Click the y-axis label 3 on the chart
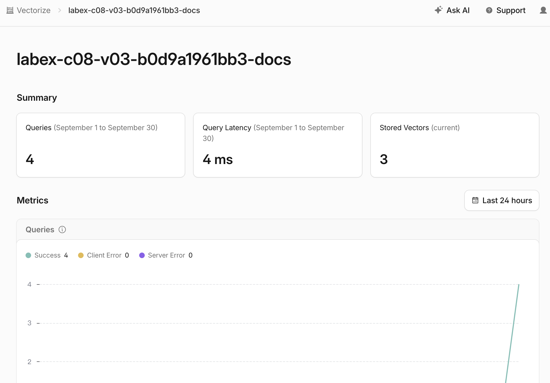The height and width of the screenshot is (383, 550). [29, 323]
